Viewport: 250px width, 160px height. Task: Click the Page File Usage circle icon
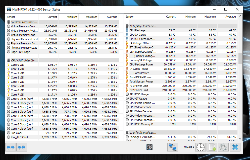(9, 52)
